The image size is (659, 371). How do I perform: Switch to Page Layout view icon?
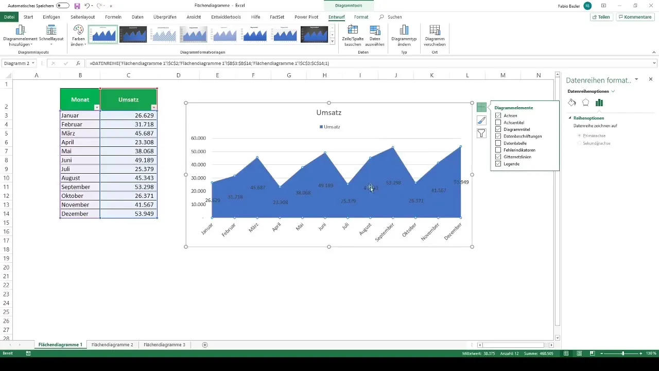[x=579, y=353]
